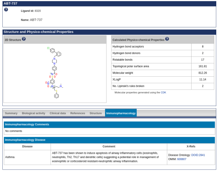Open OMIM 600807 link
Image resolution: width=219 pixels, height=171 pixels.
coord(181,159)
